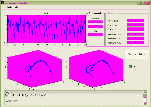This screenshot has width=151, height=107.
Task: Minimize the Polynomial rebuilder window
Action: coord(139,3)
